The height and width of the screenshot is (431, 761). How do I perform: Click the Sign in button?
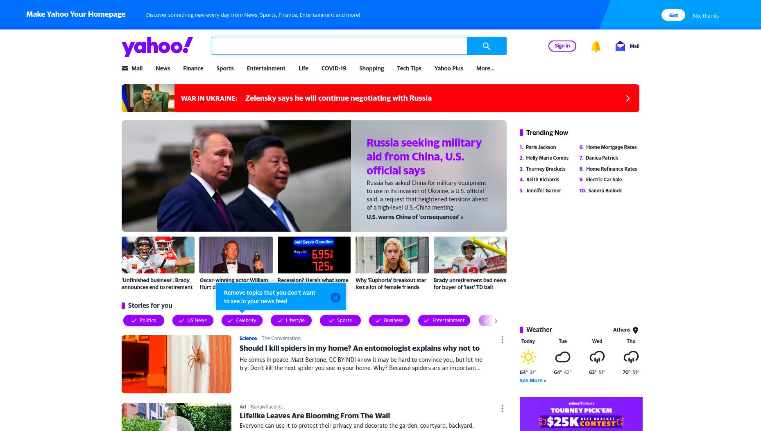562,46
